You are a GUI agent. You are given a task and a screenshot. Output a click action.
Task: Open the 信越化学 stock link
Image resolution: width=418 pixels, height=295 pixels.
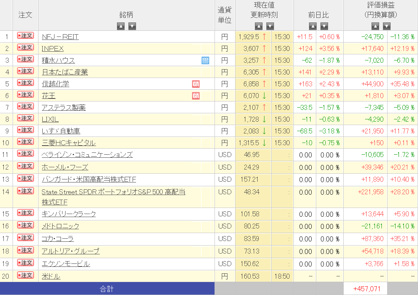click(56, 84)
